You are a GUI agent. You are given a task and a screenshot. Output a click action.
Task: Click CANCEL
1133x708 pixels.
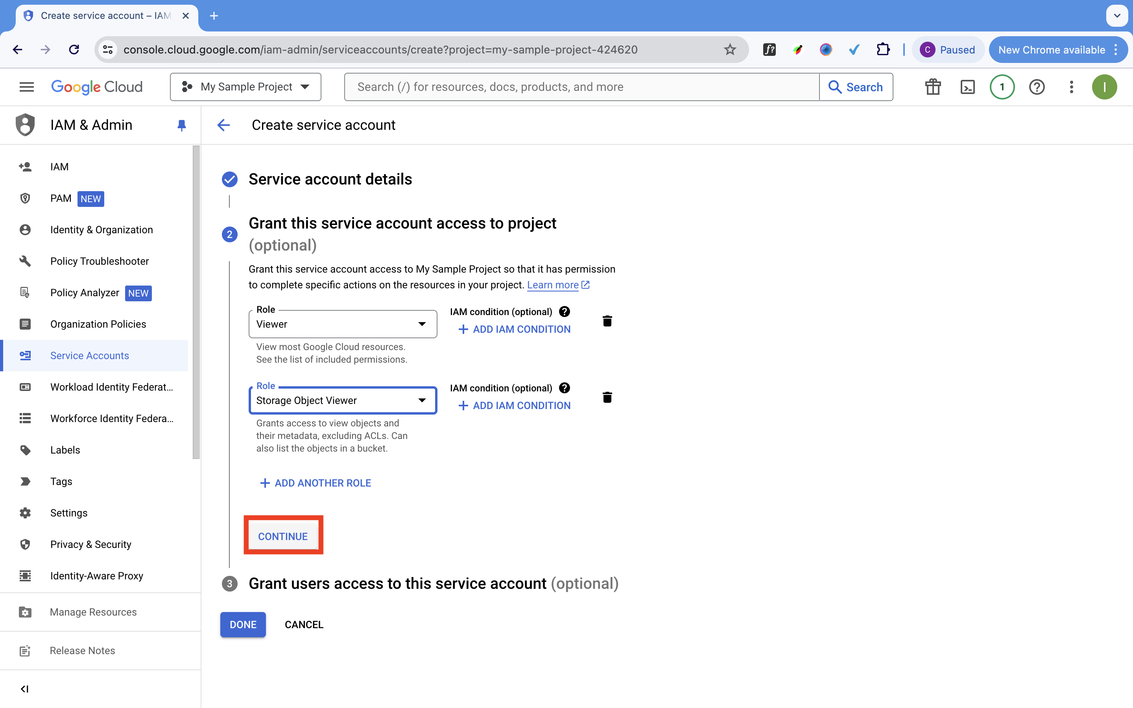(x=304, y=624)
